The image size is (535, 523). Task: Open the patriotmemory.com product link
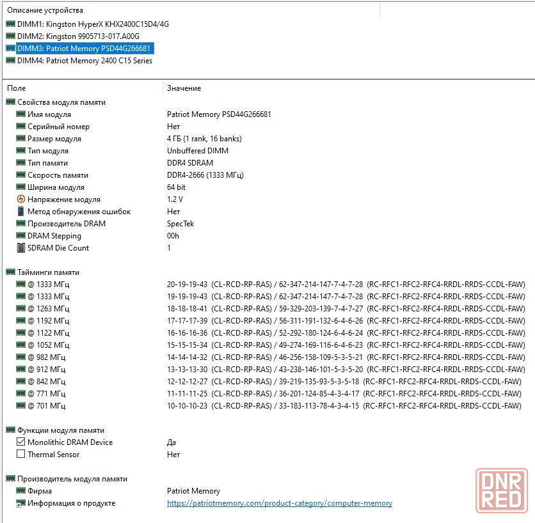tap(280, 503)
